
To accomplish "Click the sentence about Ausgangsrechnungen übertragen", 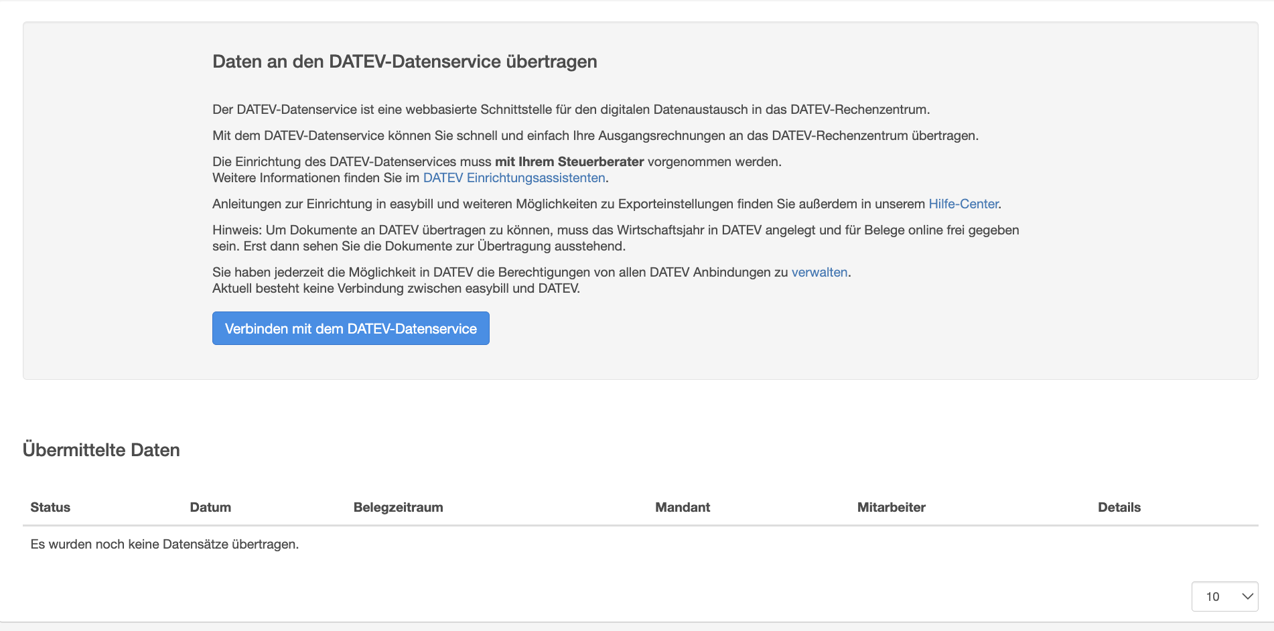I will tap(595, 135).
